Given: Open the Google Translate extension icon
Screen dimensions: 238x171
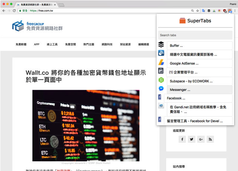Looking at the screenshot, I should pyautogui.click(x=203, y=11).
